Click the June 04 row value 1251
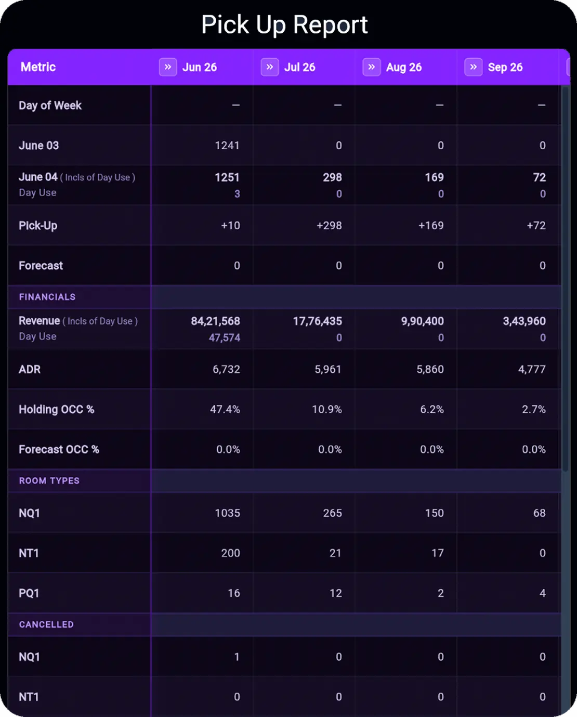Viewport: 577px width, 717px height. click(x=227, y=178)
